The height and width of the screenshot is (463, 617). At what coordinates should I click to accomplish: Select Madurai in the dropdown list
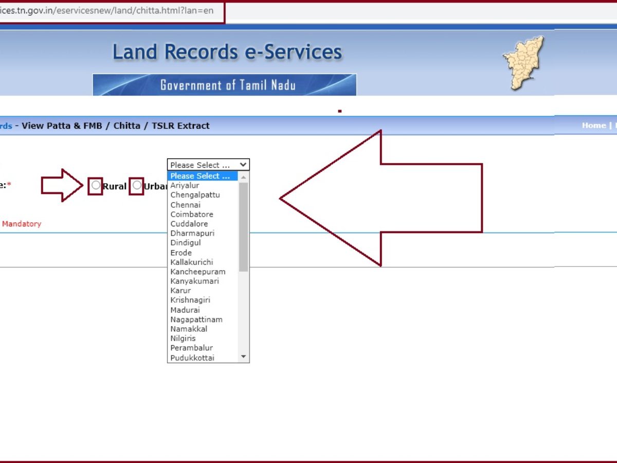185,310
